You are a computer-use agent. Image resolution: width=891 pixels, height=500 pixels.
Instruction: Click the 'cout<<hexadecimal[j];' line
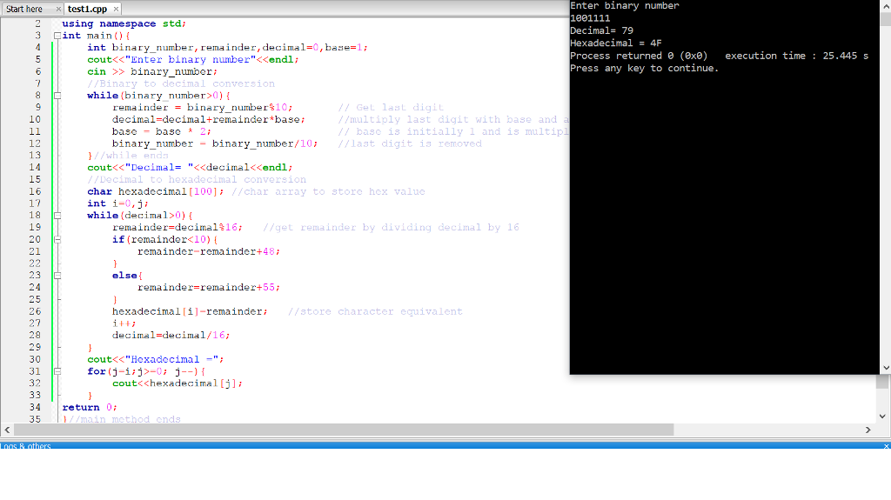178,383
